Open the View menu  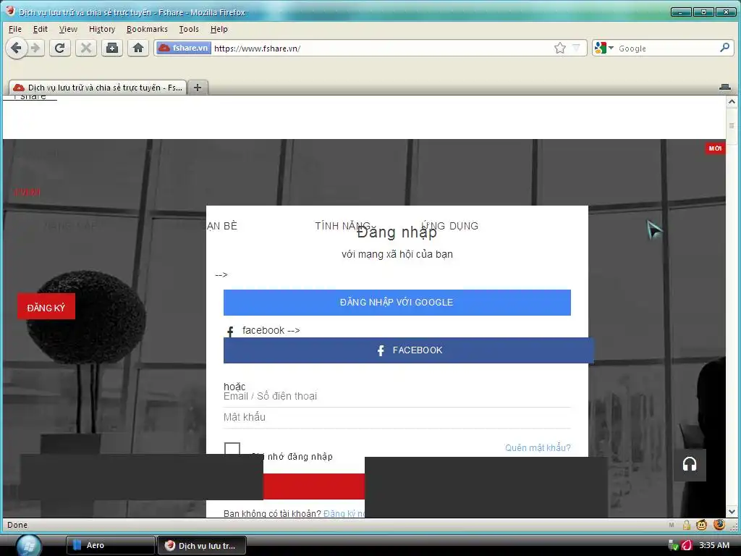click(68, 29)
